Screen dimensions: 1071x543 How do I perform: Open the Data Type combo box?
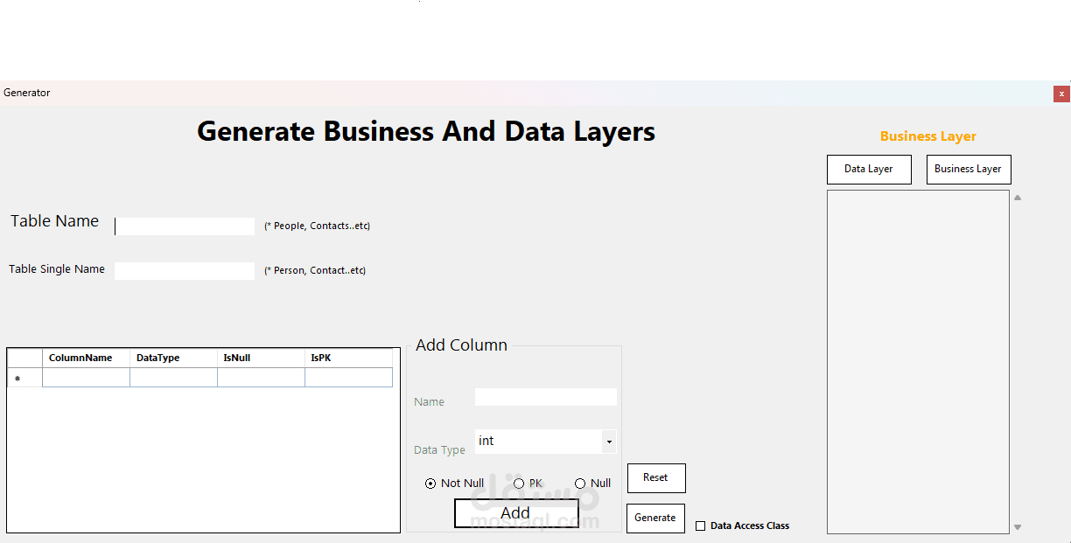546,442
